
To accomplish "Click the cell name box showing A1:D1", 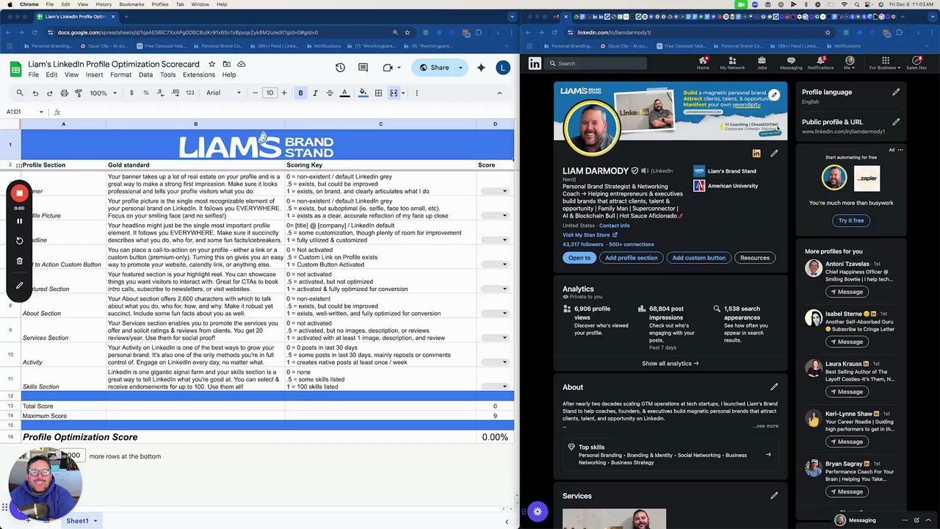I will (26, 112).
